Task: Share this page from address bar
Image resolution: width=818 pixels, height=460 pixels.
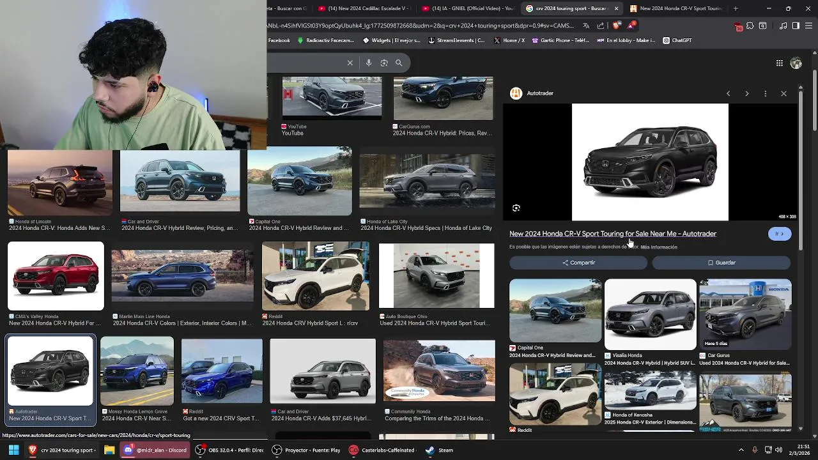Action: pos(601,26)
